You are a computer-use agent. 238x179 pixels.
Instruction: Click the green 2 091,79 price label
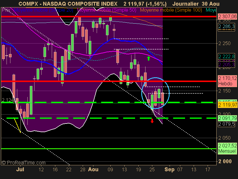(x=227, y=118)
